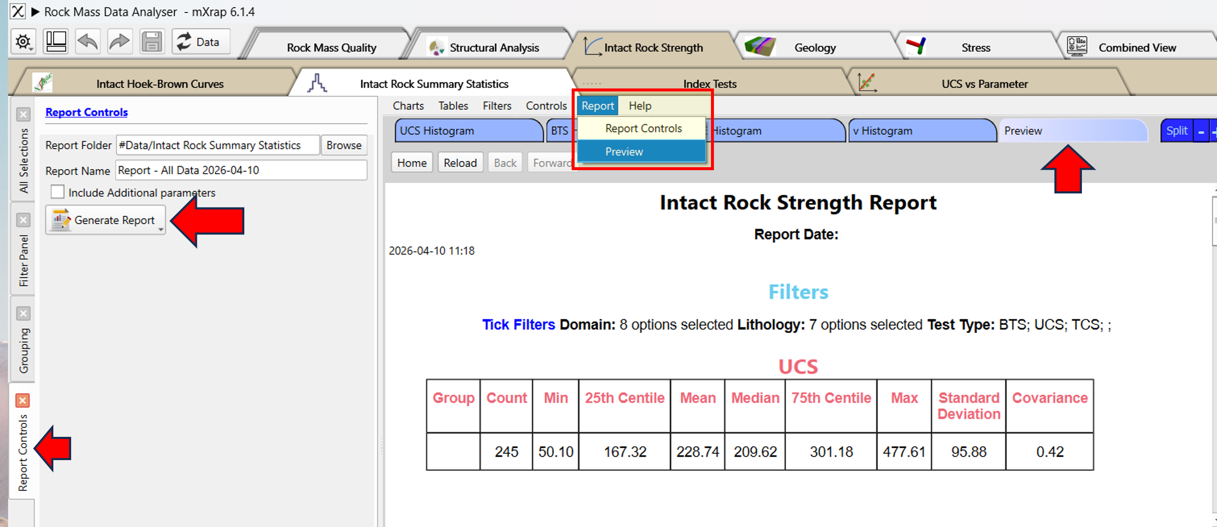Click the Browse button for Report Folder
The image size is (1217, 527).
344,145
